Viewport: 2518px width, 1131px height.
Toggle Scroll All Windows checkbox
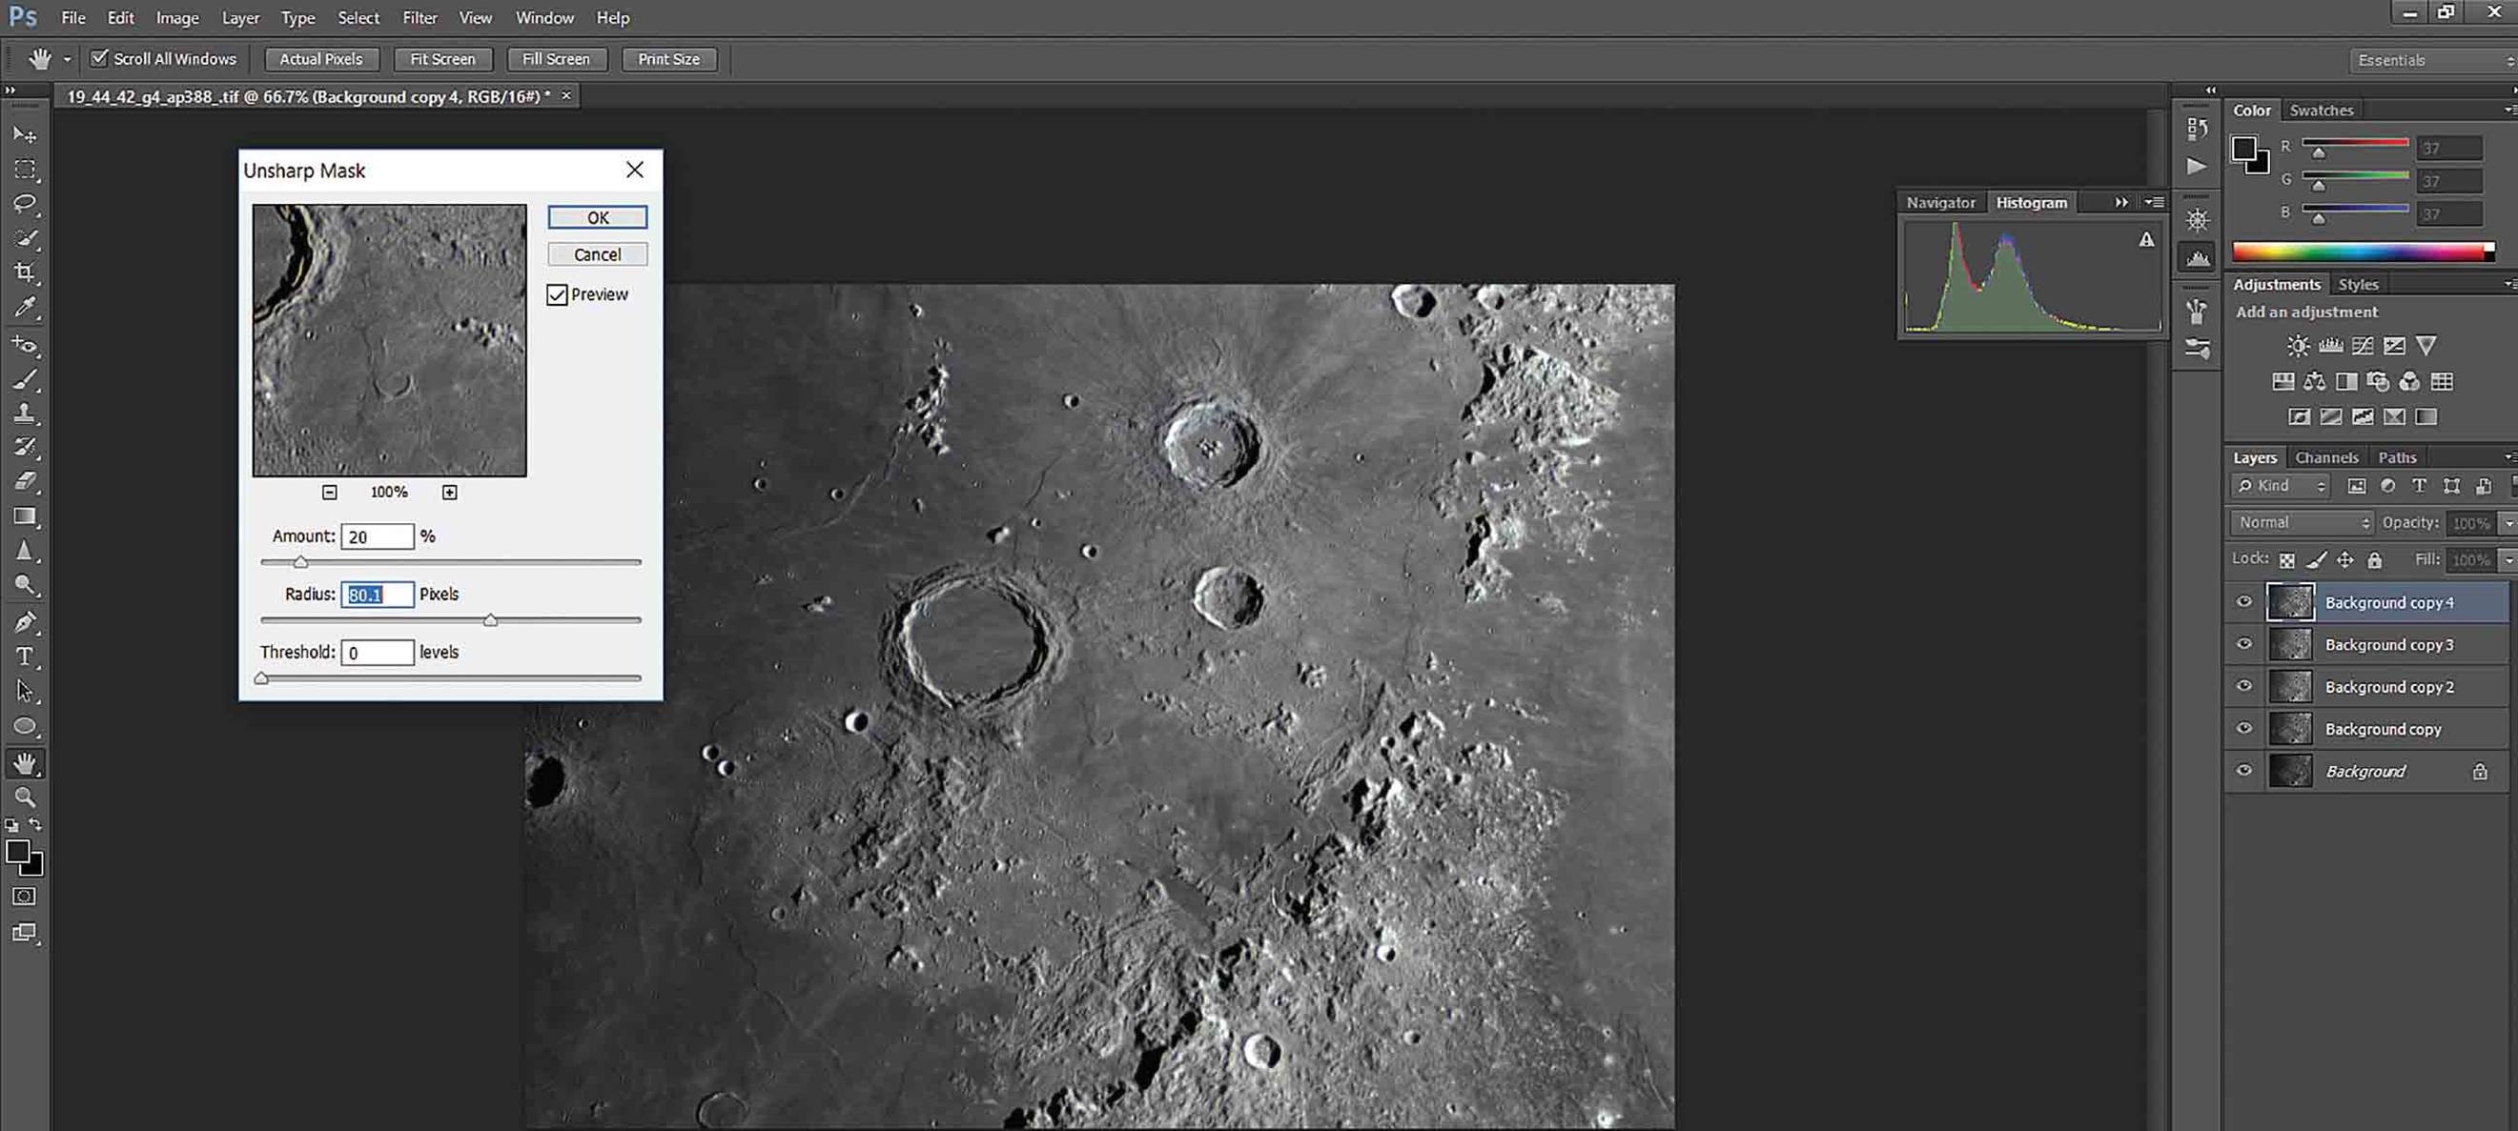point(99,59)
